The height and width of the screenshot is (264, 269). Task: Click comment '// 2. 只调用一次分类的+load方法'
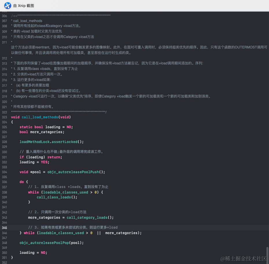pos(57,212)
